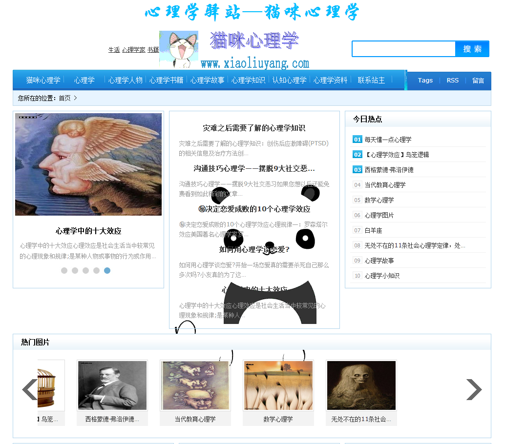Open article 如何用心理学谈恋爱?
Screen dimensions: 505x444
pyautogui.click(x=254, y=250)
